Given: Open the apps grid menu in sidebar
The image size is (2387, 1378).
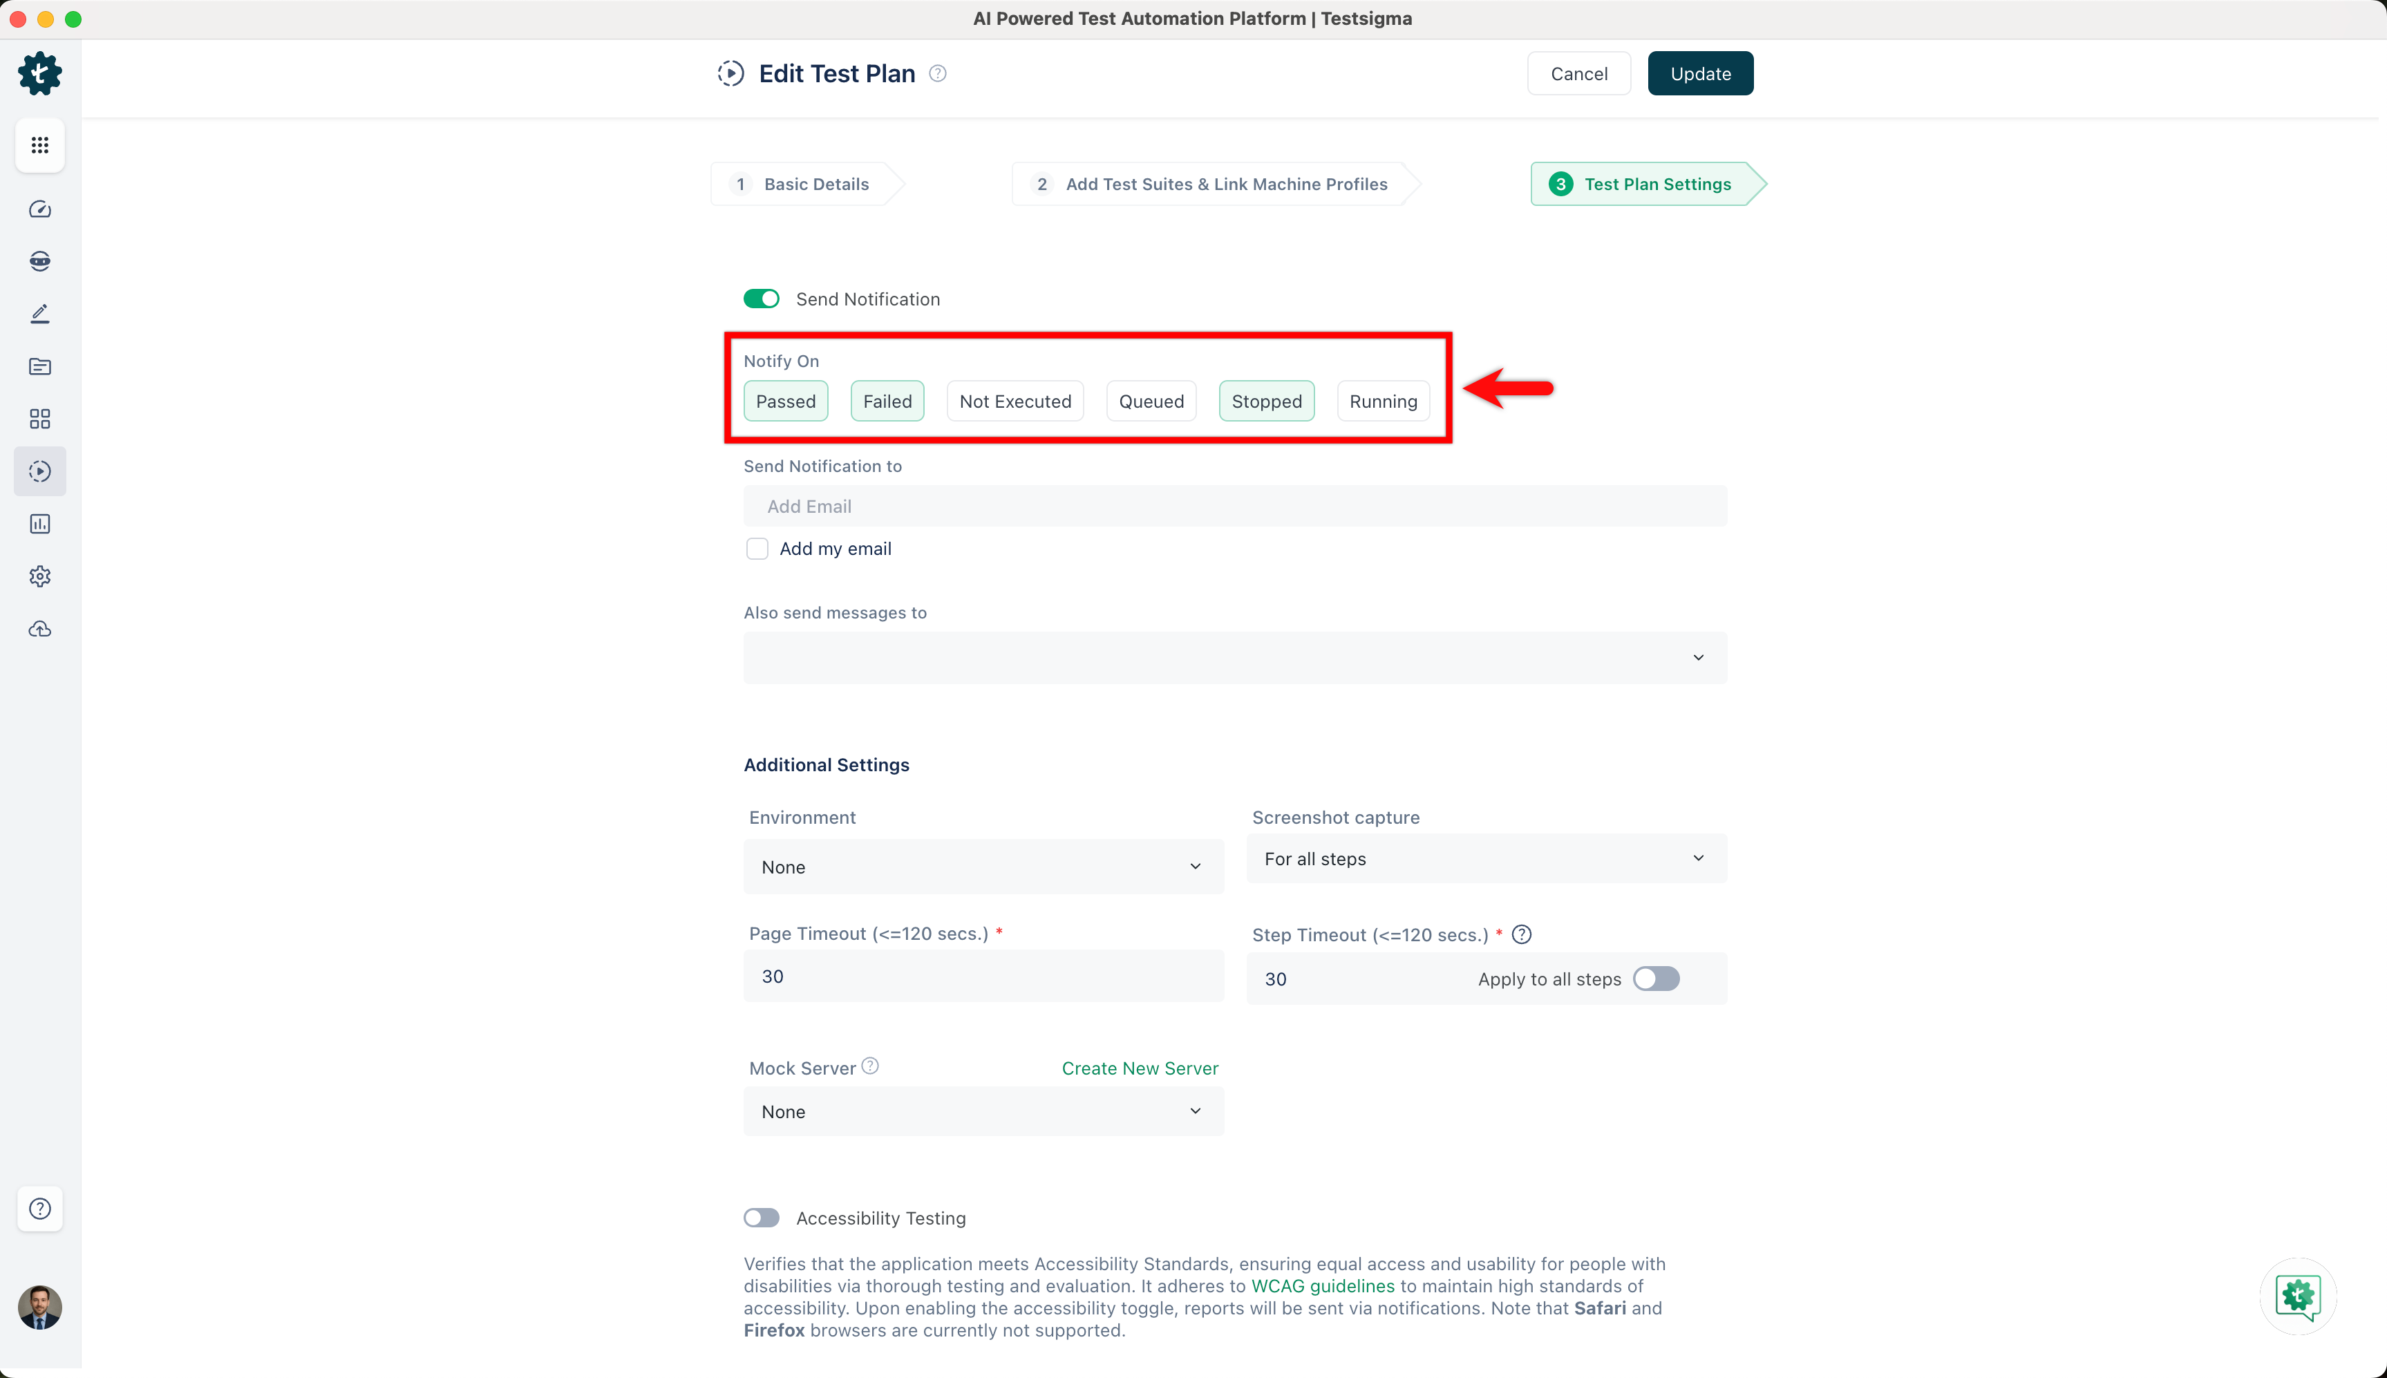Looking at the screenshot, I should point(40,145).
